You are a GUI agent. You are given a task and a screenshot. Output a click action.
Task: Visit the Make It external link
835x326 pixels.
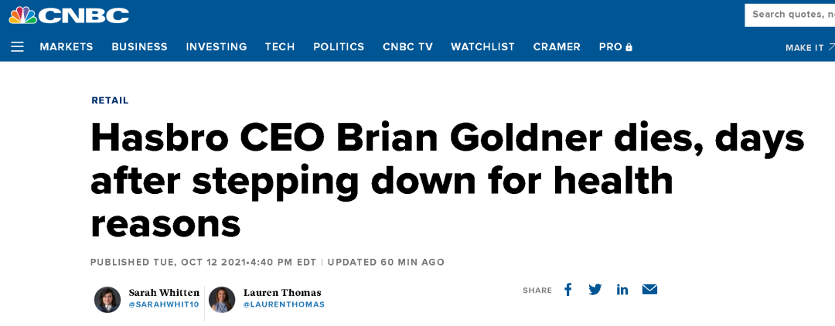(x=809, y=48)
